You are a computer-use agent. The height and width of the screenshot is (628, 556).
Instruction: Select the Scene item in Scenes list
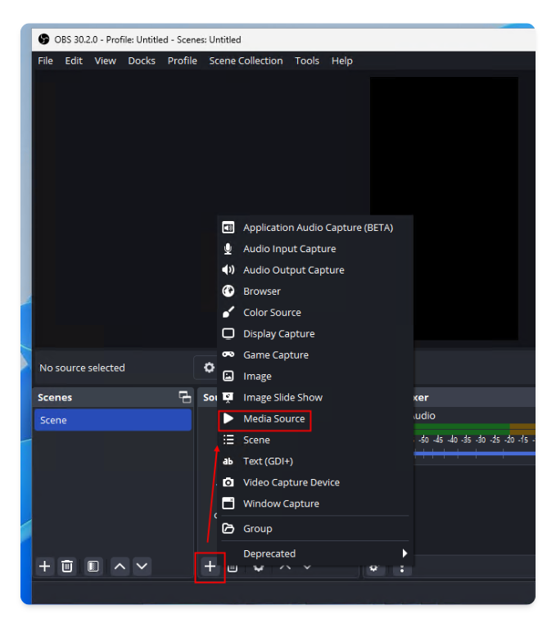click(x=113, y=420)
